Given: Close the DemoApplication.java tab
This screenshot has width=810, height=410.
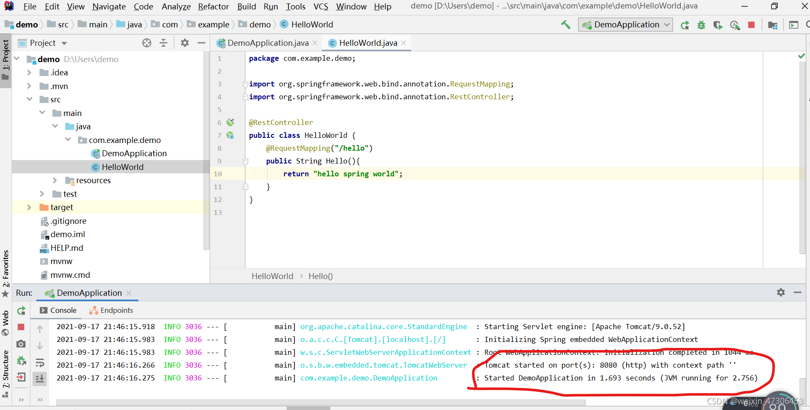Looking at the screenshot, I should pos(315,43).
